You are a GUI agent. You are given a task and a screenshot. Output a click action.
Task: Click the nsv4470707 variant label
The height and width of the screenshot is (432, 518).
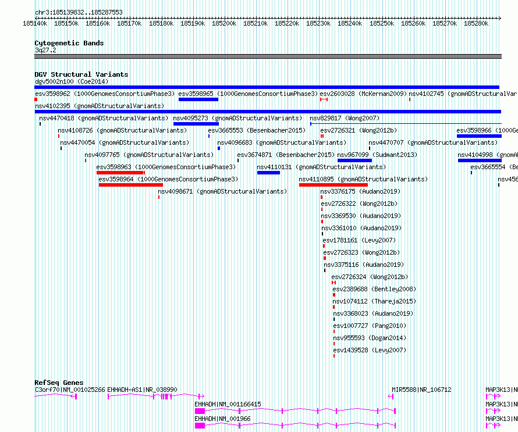(433, 142)
